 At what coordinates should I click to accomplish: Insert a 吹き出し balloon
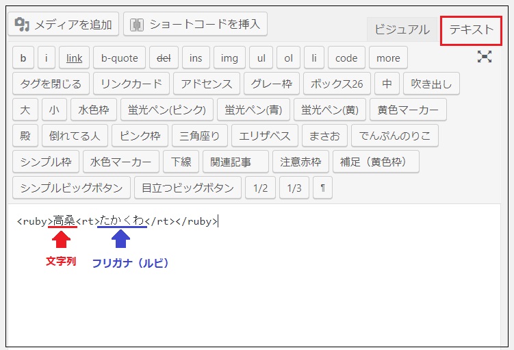pos(431,84)
